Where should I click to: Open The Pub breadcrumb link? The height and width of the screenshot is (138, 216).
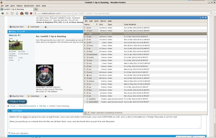point(43,106)
